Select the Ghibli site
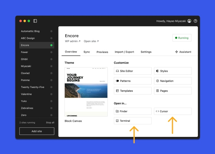The width and height of the screenshot is (215, 154). (37, 59)
